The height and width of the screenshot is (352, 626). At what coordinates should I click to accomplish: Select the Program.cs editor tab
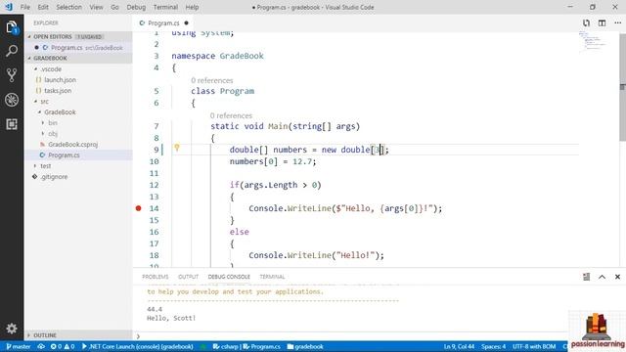coord(163,23)
